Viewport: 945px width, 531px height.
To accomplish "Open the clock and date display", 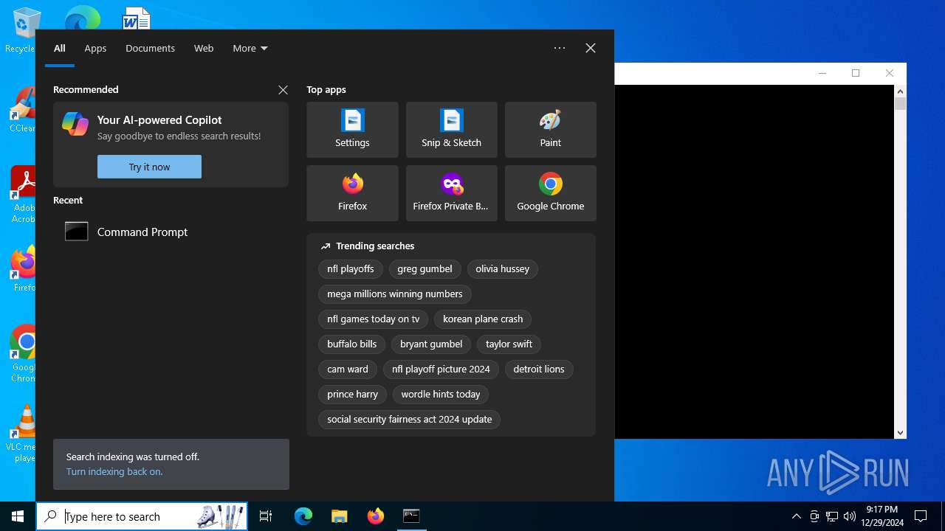I will 882,516.
